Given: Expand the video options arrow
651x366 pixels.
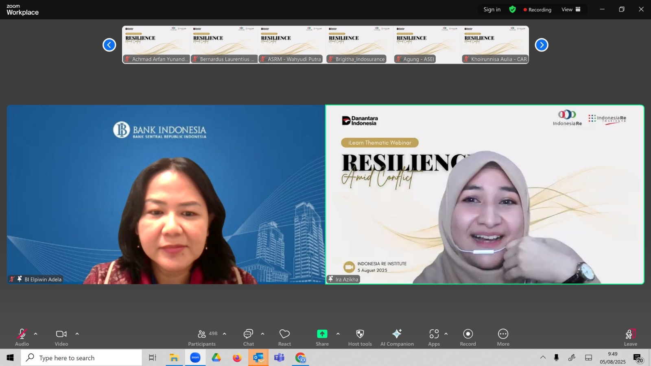Looking at the screenshot, I should [x=77, y=334].
